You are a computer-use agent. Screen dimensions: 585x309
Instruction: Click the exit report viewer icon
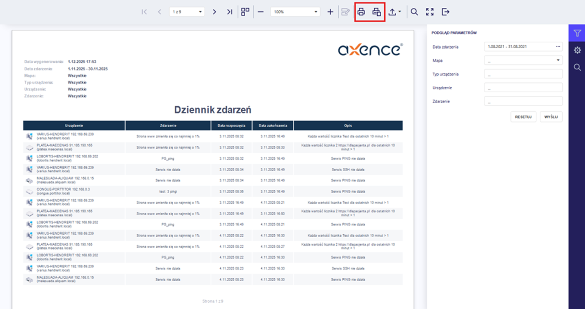coord(445,12)
